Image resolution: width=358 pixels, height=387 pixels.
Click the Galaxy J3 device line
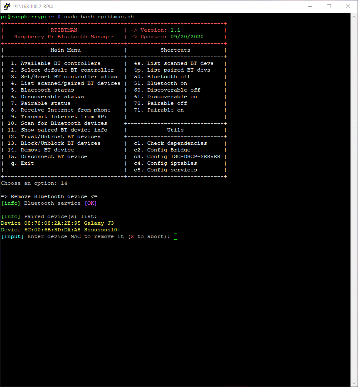(x=57, y=223)
